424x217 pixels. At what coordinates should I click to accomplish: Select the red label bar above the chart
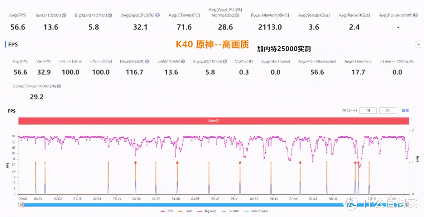(214, 121)
